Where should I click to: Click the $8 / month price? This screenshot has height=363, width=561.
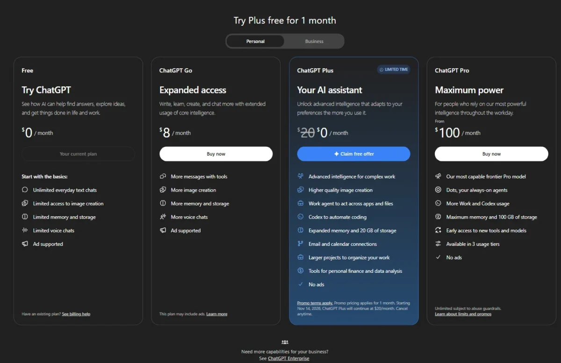coord(175,133)
